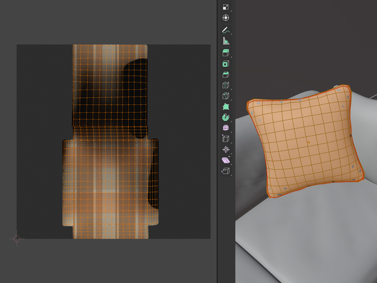377x283 pixels.
Task: Activate the Smooth vertices tool
Action: (x=226, y=128)
